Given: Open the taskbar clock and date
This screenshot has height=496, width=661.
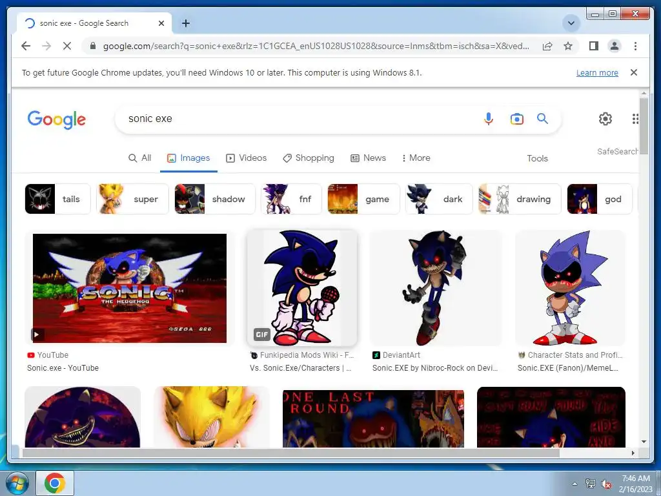Looking at the screenshot, I should 636,484.
